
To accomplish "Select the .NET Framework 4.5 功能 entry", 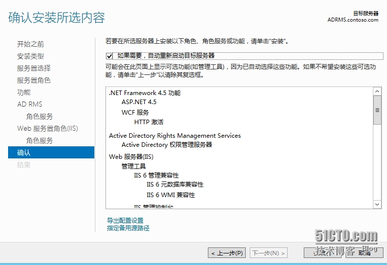I will click(145, 93).
